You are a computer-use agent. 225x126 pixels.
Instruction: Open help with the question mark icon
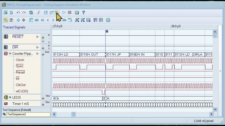coord(83,13)
